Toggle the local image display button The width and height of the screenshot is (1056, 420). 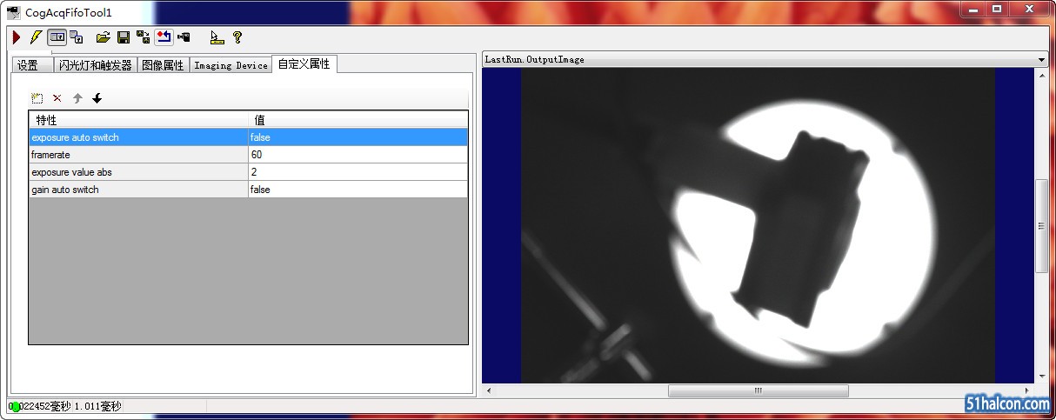57,37
